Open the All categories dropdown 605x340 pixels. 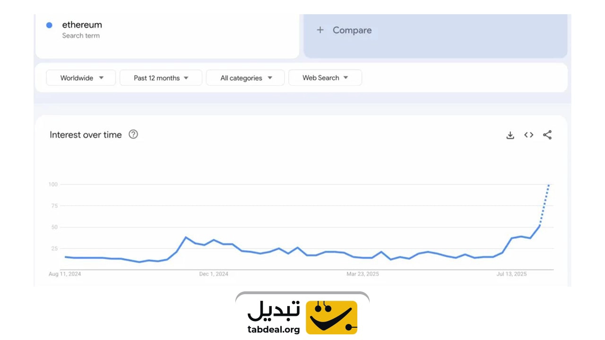(245, 77)
